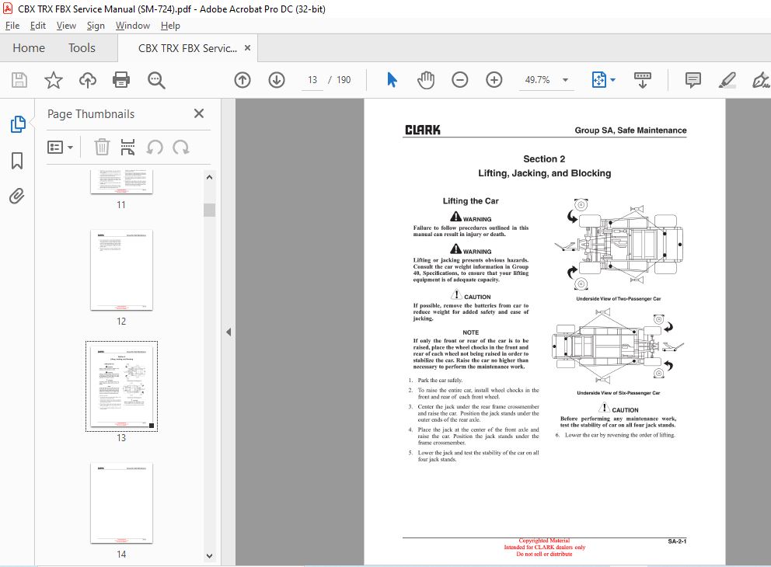The width and height of the screenshot is (771, 567).
Task: Zoom in with plus button
Action: [x=494, y=80]
